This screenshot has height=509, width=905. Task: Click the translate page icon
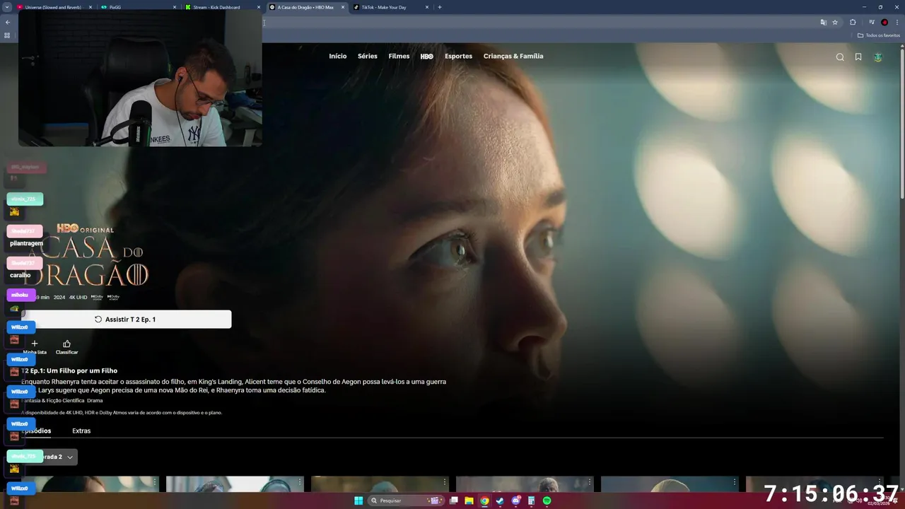[x=823, y=22]
